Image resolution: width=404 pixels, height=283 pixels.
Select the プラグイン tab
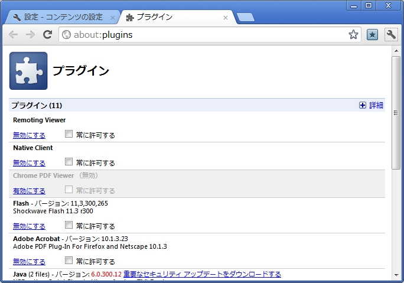[x=178, y=17]
